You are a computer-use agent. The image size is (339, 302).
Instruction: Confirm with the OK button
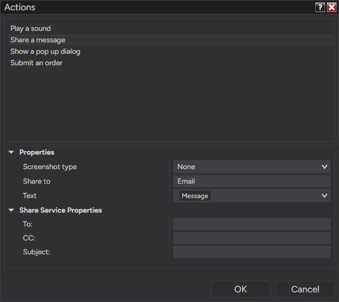click(241, 289)
